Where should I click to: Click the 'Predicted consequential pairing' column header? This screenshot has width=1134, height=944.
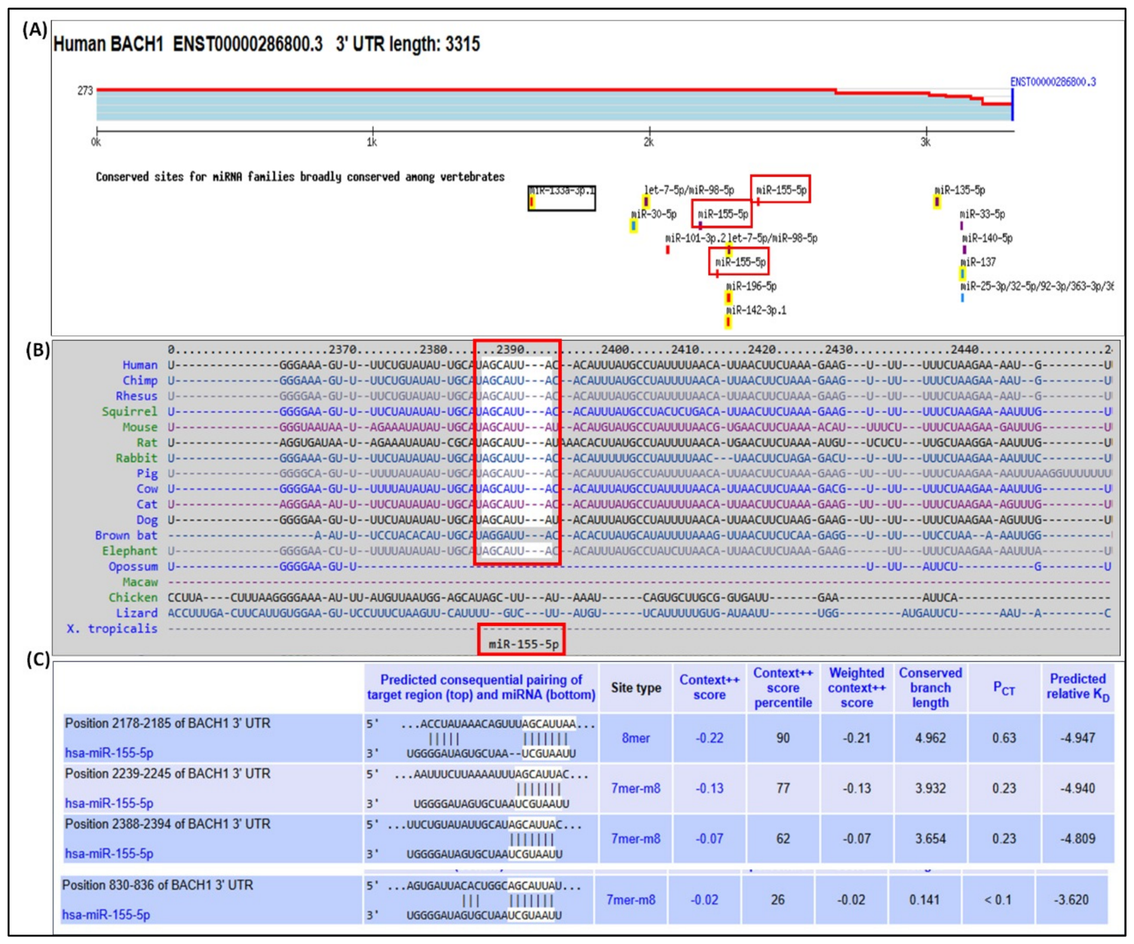point(481,688)
